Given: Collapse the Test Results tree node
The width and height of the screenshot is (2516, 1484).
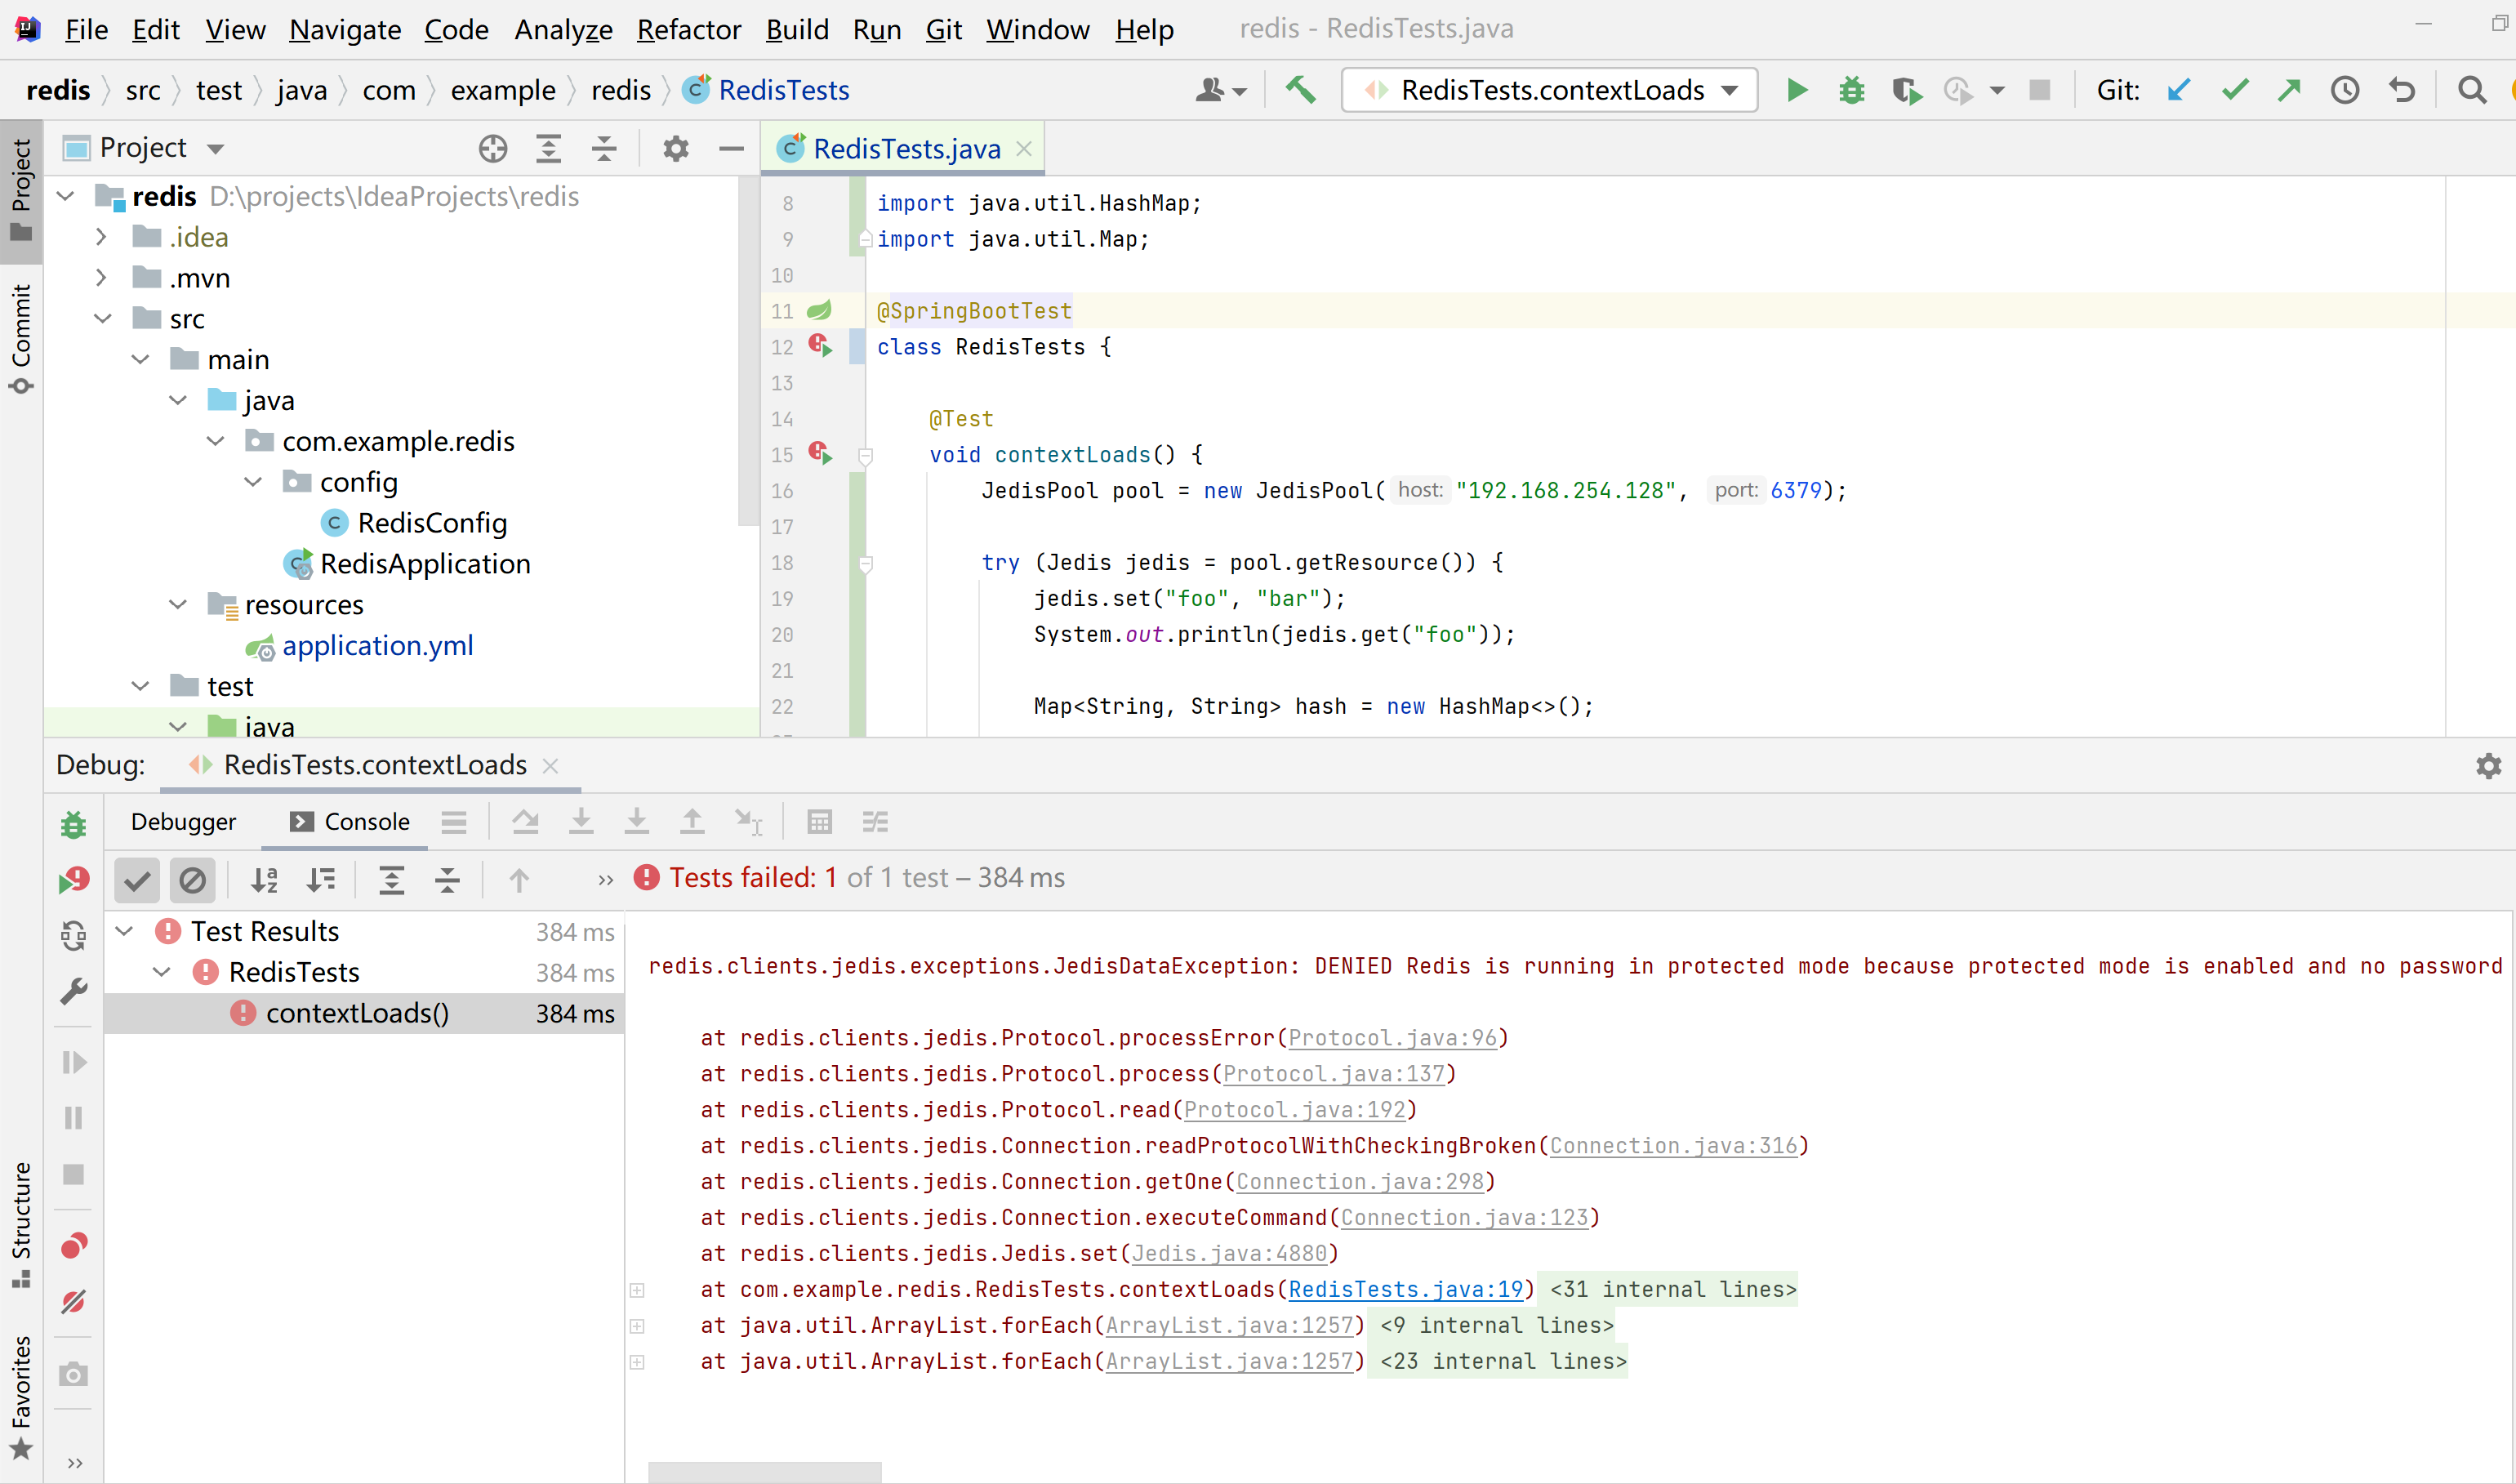Looking at the screenshot, I should (x=125, y=931).
